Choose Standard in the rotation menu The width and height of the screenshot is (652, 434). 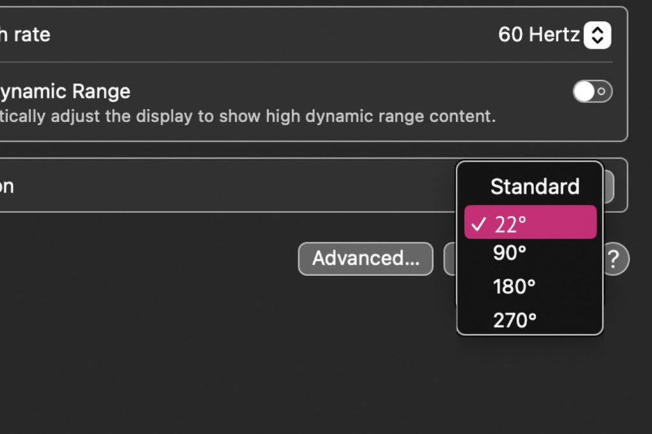[x=535, y=186]
